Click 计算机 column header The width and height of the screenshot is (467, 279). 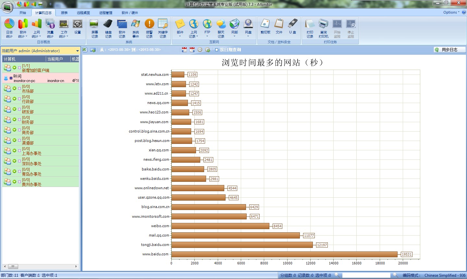click(24, 59)
